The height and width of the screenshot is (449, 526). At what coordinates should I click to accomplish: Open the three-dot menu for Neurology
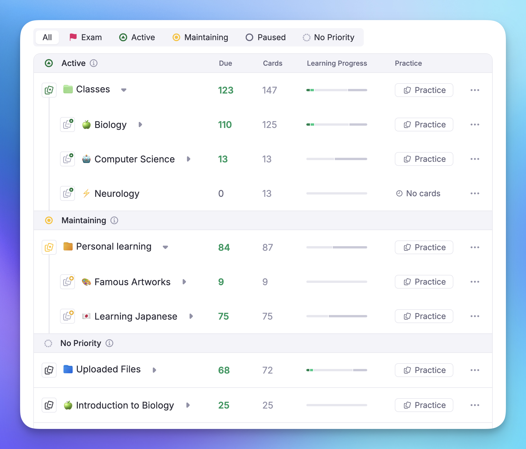coord(475,193)
